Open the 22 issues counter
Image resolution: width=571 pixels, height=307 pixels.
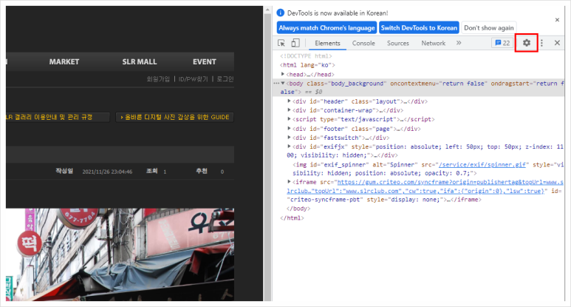(502, 43)
